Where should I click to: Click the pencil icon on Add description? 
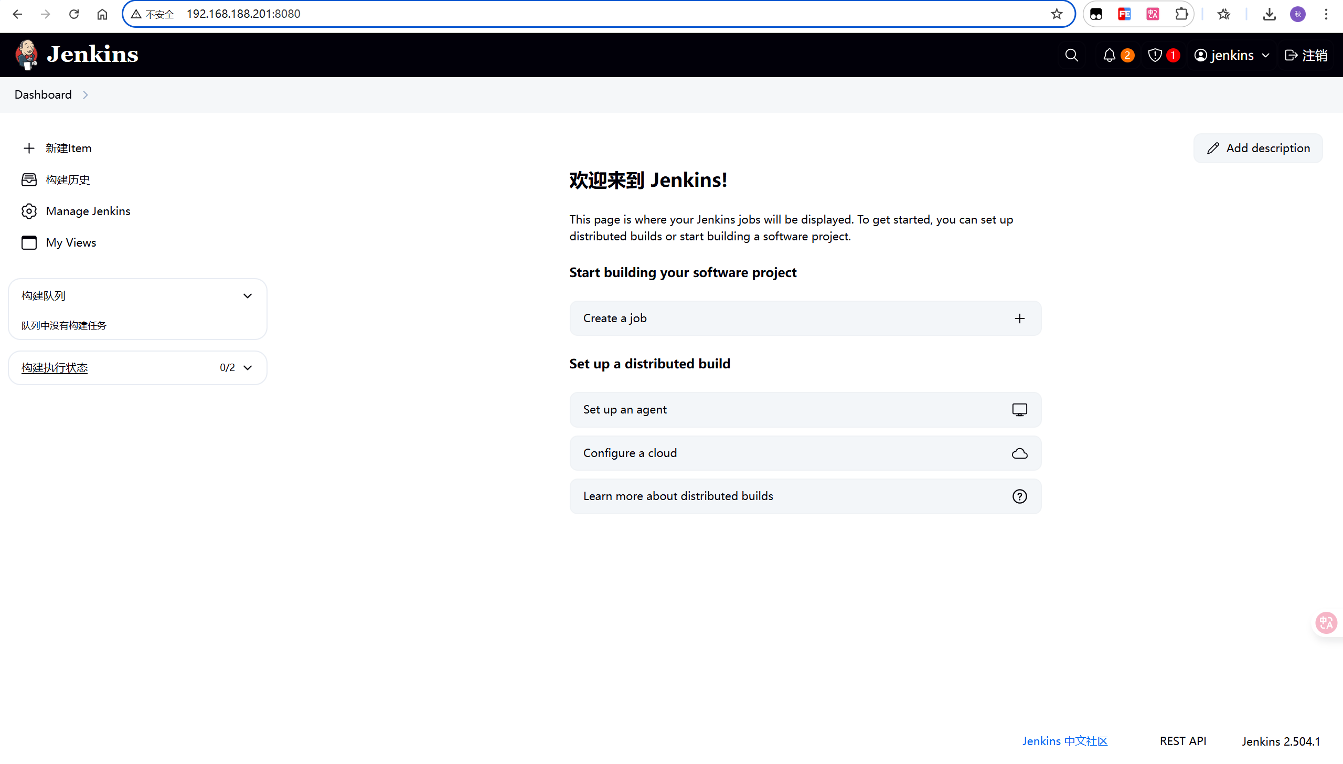1213,148
